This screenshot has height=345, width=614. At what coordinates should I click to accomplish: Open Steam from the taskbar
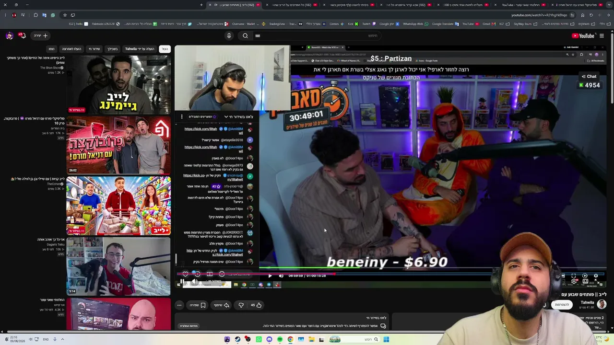[x=237, y=339]
